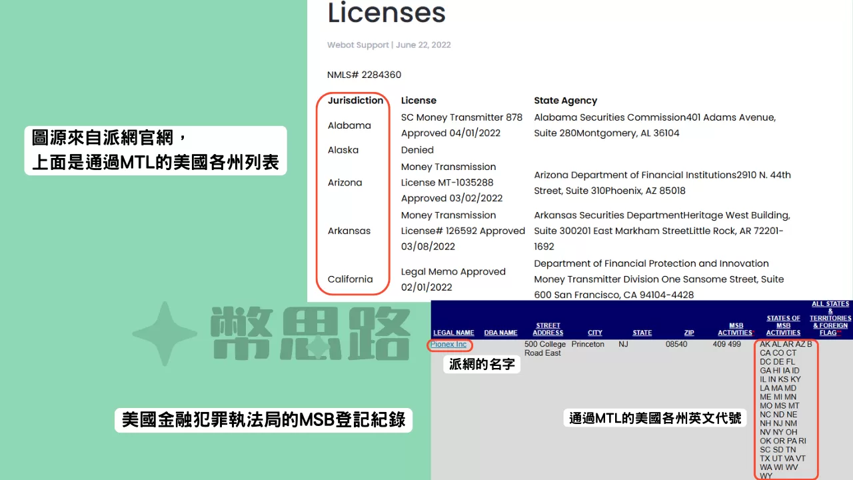Sort by STATE column header
The height and width of the screenshot is (480, 853).
642,333
